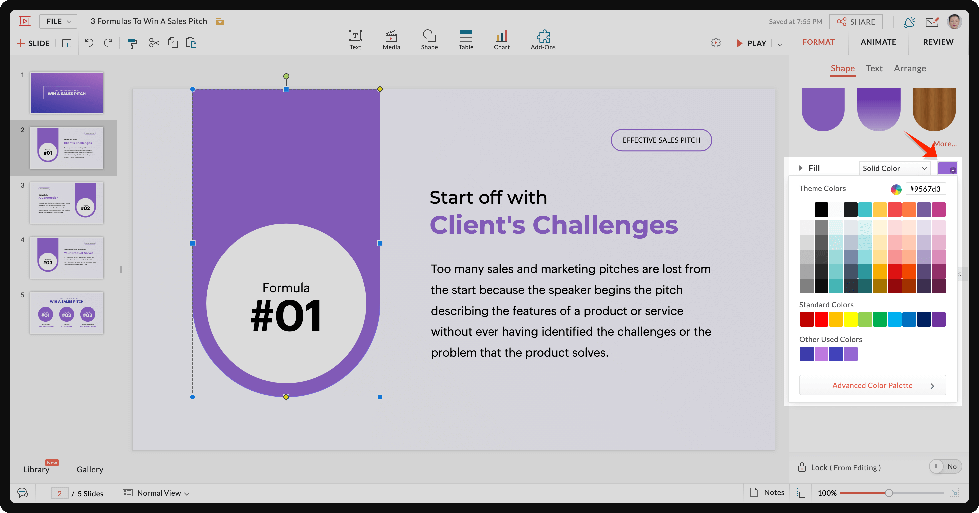Switch to the ANIMATE tab
The height and width of the screenshot is (513, 979).
coord(878,42)
